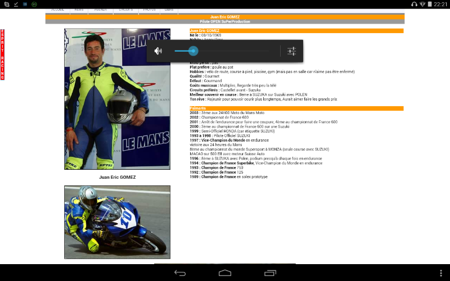Viewport: 450px width, 281px height.
Task: Open the LIENS menu tab
Action: 169,10
